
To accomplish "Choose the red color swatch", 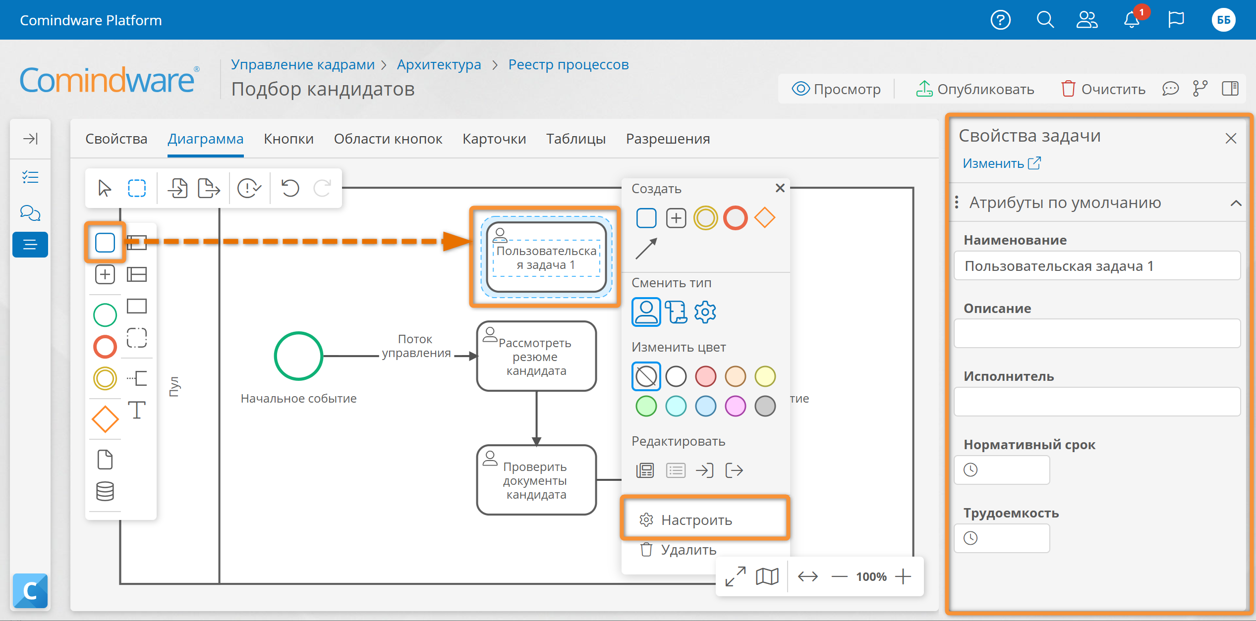I will [x=705, y=376].
